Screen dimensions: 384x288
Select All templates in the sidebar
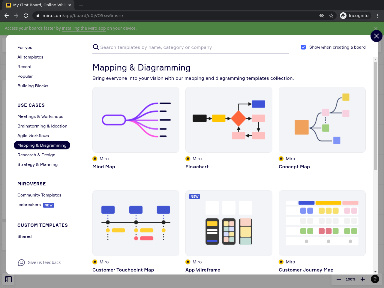(30, 57)
